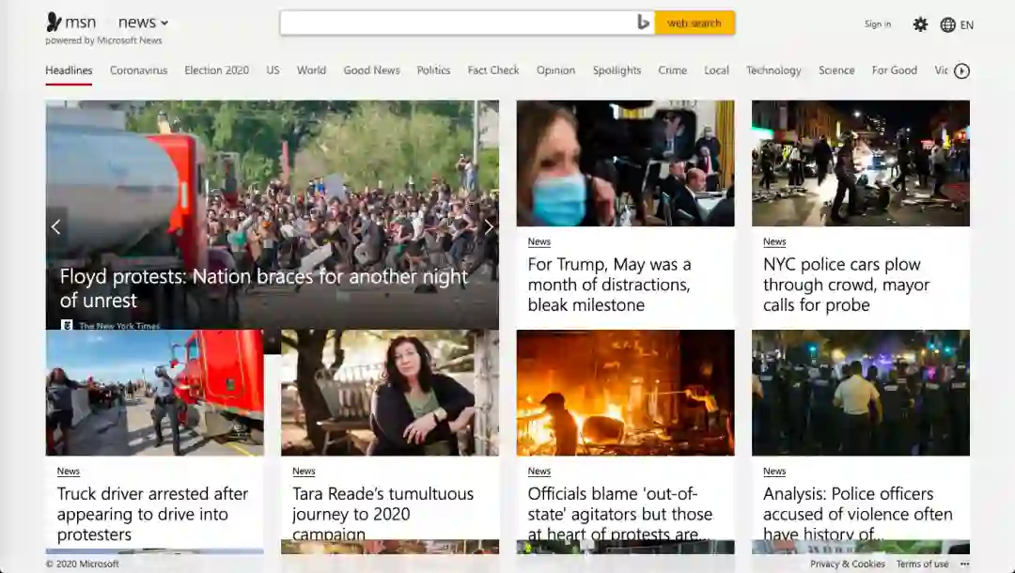Open the Fact Check tab

pos(493,70)
